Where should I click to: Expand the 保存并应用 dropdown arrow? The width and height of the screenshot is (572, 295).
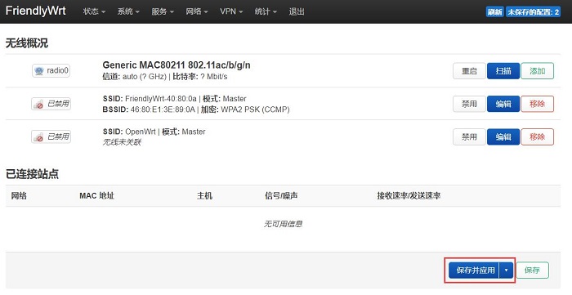pyautogui.click(x=507, y=270)
